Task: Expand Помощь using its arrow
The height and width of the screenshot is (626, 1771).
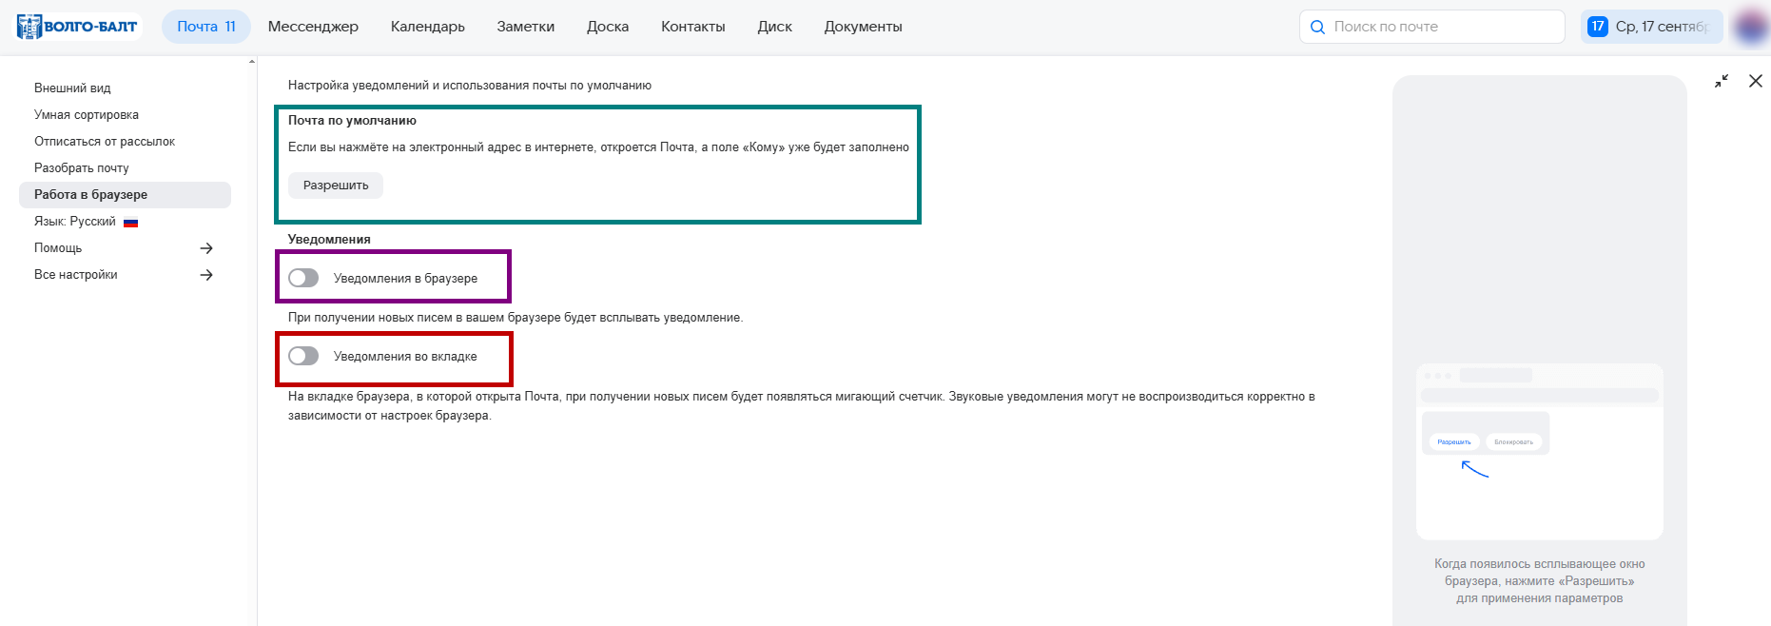Action: tap(206, 248)
